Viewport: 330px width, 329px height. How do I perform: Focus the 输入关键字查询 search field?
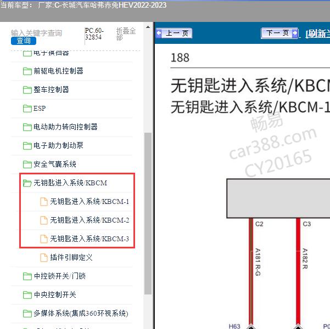tap(36, 33)
